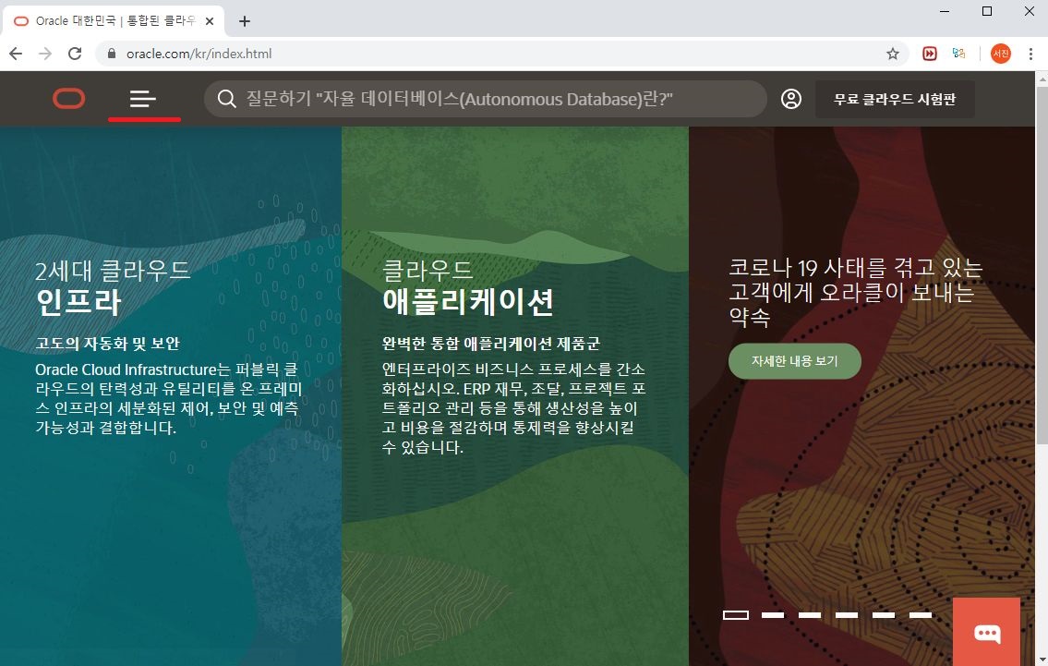Viewport: 1048px width, 666px height.
Task: Select the Oracle 대한민국 browser tab
Action: click(114, 21)
